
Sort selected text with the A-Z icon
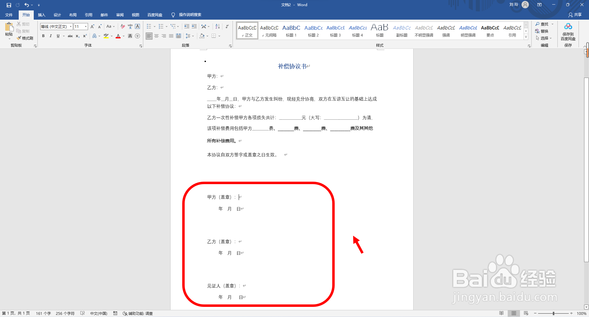coord(218,27)
